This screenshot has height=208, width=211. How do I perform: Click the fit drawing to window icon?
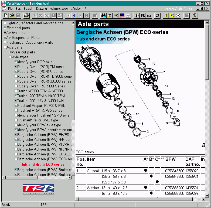53,16
